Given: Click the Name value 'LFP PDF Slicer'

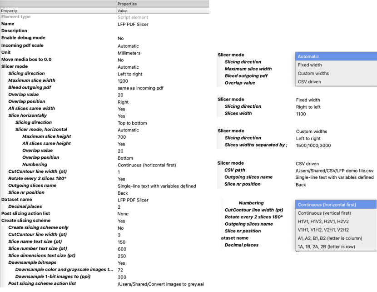Looking at the screenshot, I should tap(133, 24).
